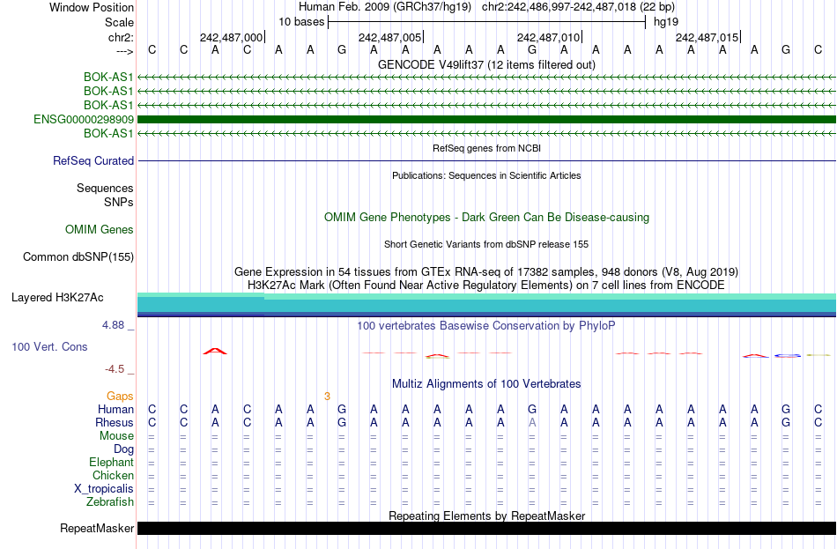Screen dimensions: 837x549
Task: Click the ENSG00000298909 gene label
Action: click(84, 119)
